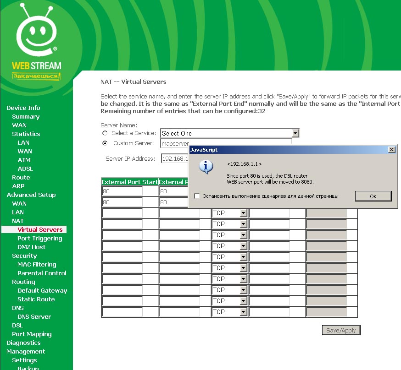Open the DNS Server page
Image resolution: width=401 pixels, height=370 pixels.
tap(34, 316)
